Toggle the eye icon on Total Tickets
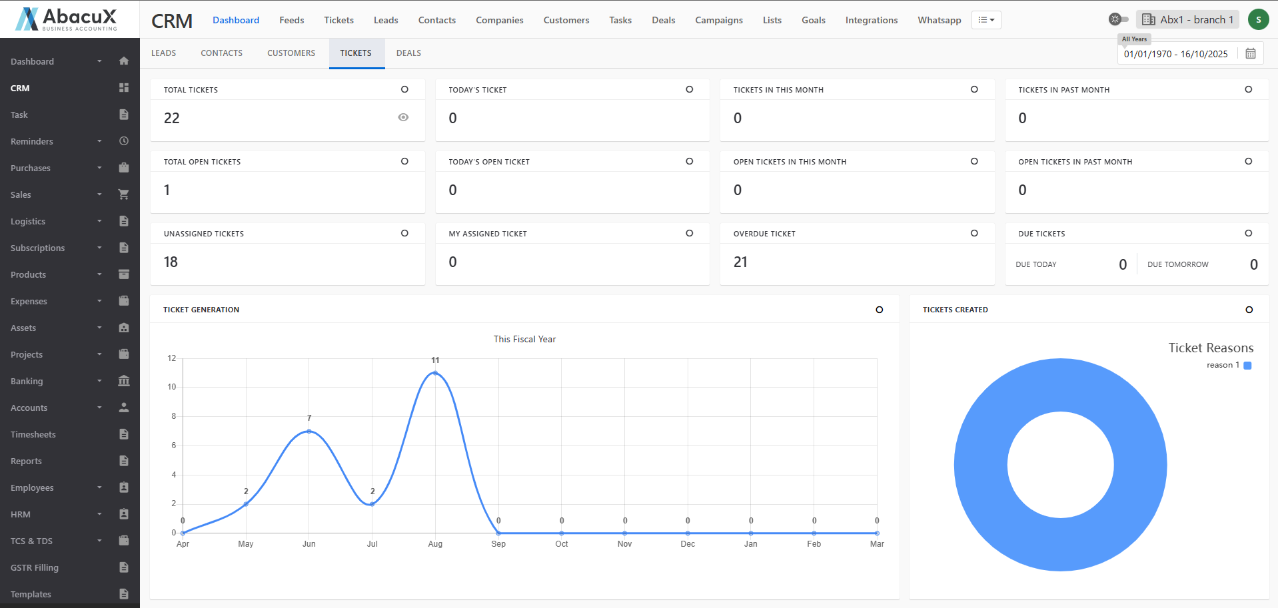 point(403,117)
